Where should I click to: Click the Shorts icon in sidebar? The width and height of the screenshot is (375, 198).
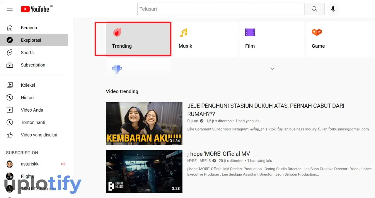pos(10,53)
